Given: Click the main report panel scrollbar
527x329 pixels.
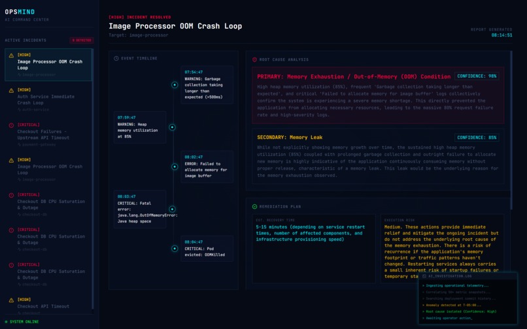Looking at the screenshot, I should coord(511,131).
